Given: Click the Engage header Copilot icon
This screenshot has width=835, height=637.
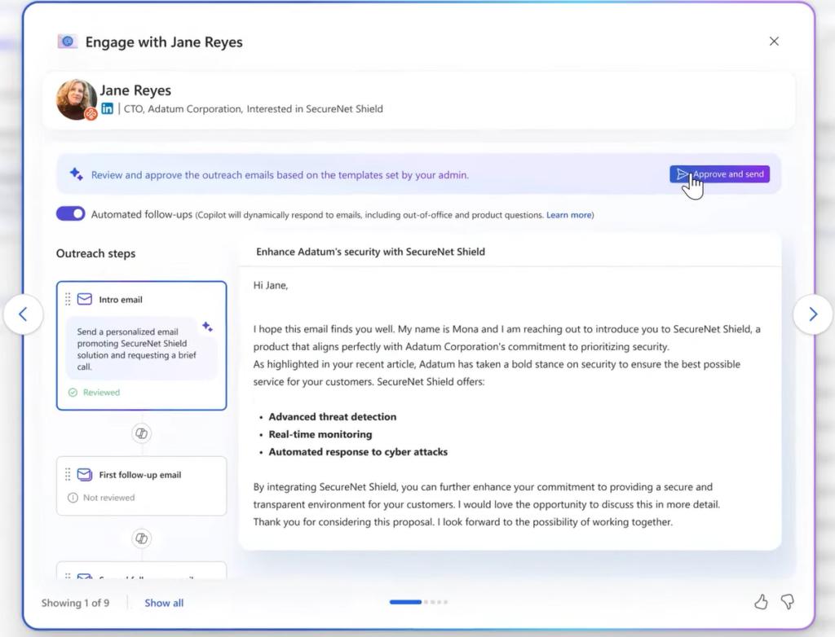Looking at the screenshot, I should coord(68,42).
